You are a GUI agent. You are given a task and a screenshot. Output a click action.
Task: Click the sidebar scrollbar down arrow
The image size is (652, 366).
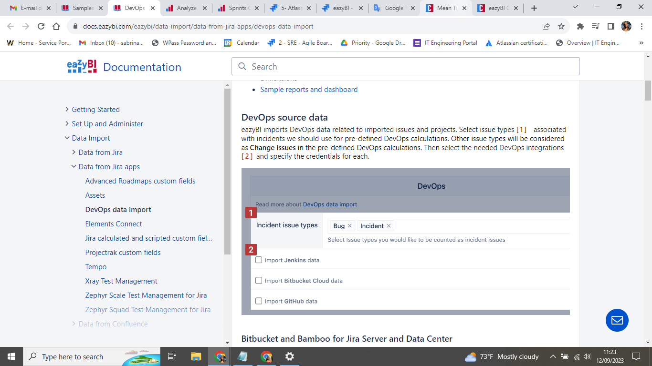pos(227,343)
